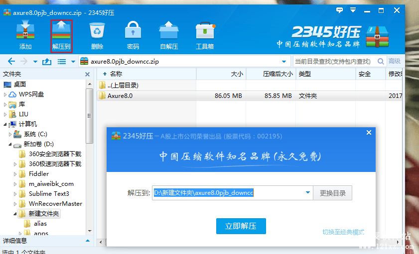This screenshot has height=254, width=419.
Task: Sort by the 大小 column header
Action: point(221,74)
